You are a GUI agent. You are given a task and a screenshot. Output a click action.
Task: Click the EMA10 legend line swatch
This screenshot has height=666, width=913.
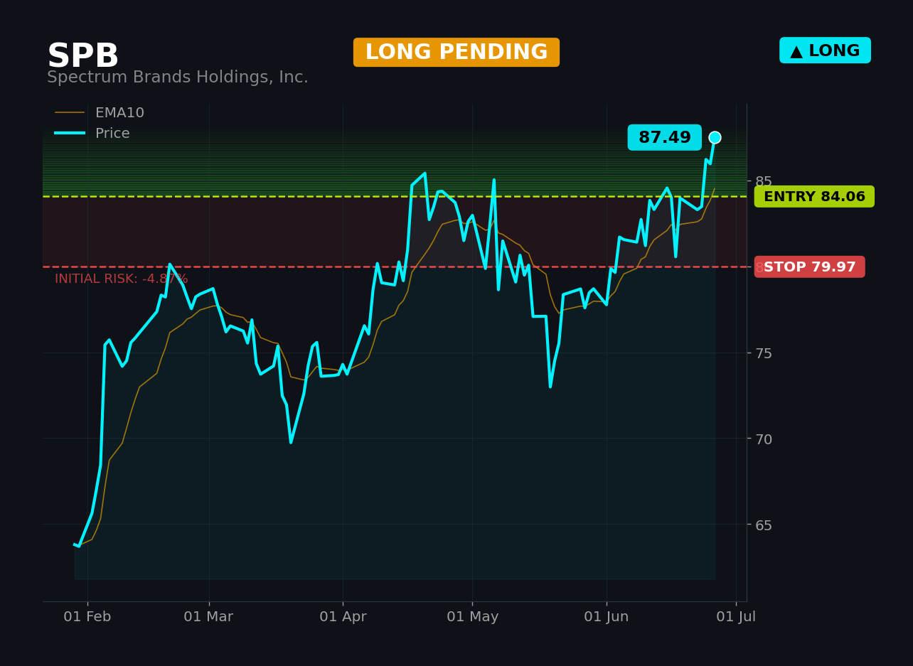[70, 113]
